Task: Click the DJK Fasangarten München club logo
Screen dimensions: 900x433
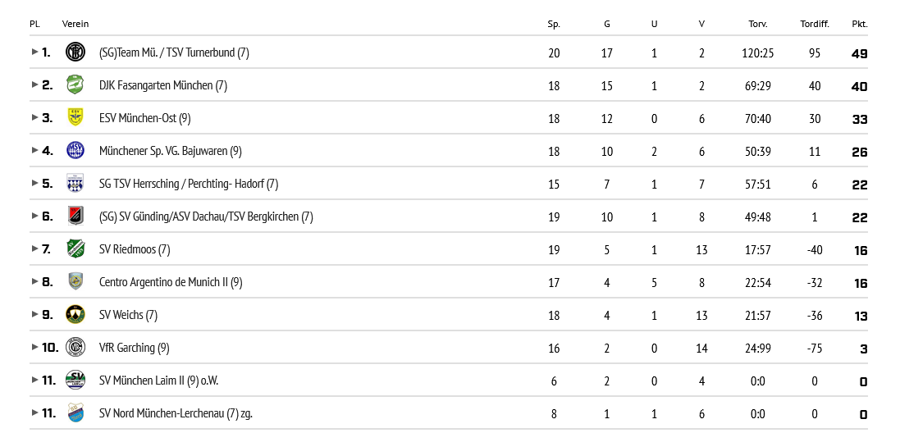Action: (75, 84)
